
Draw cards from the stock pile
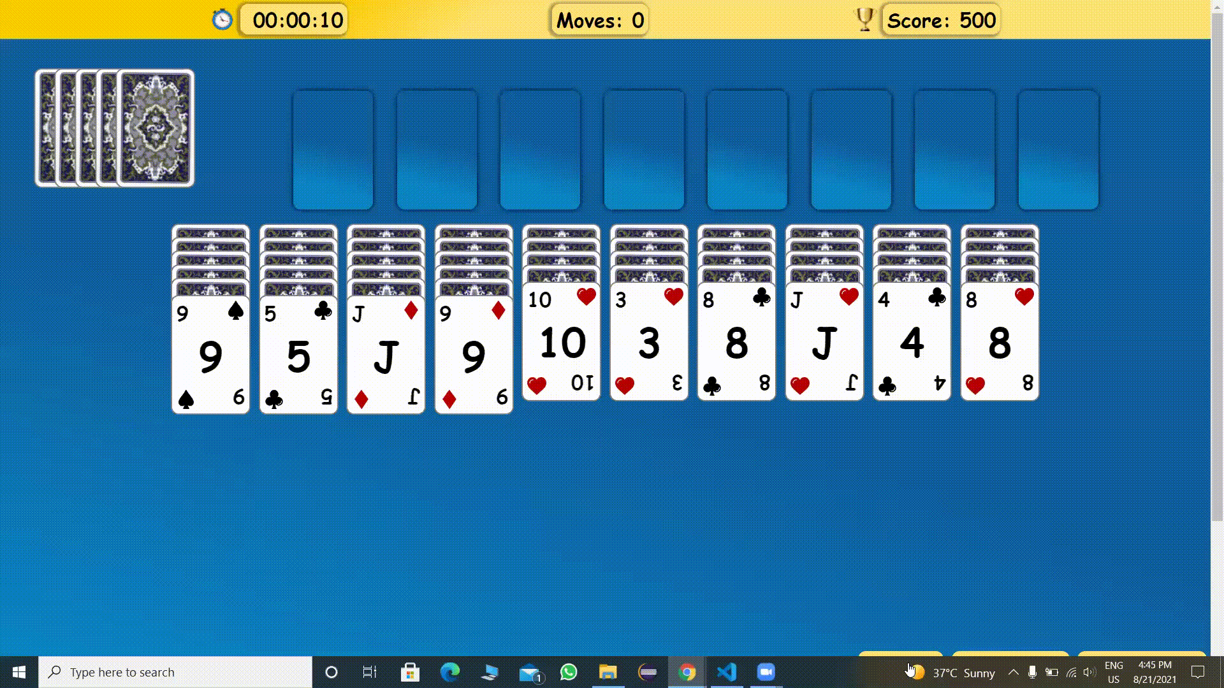(156, 127)
